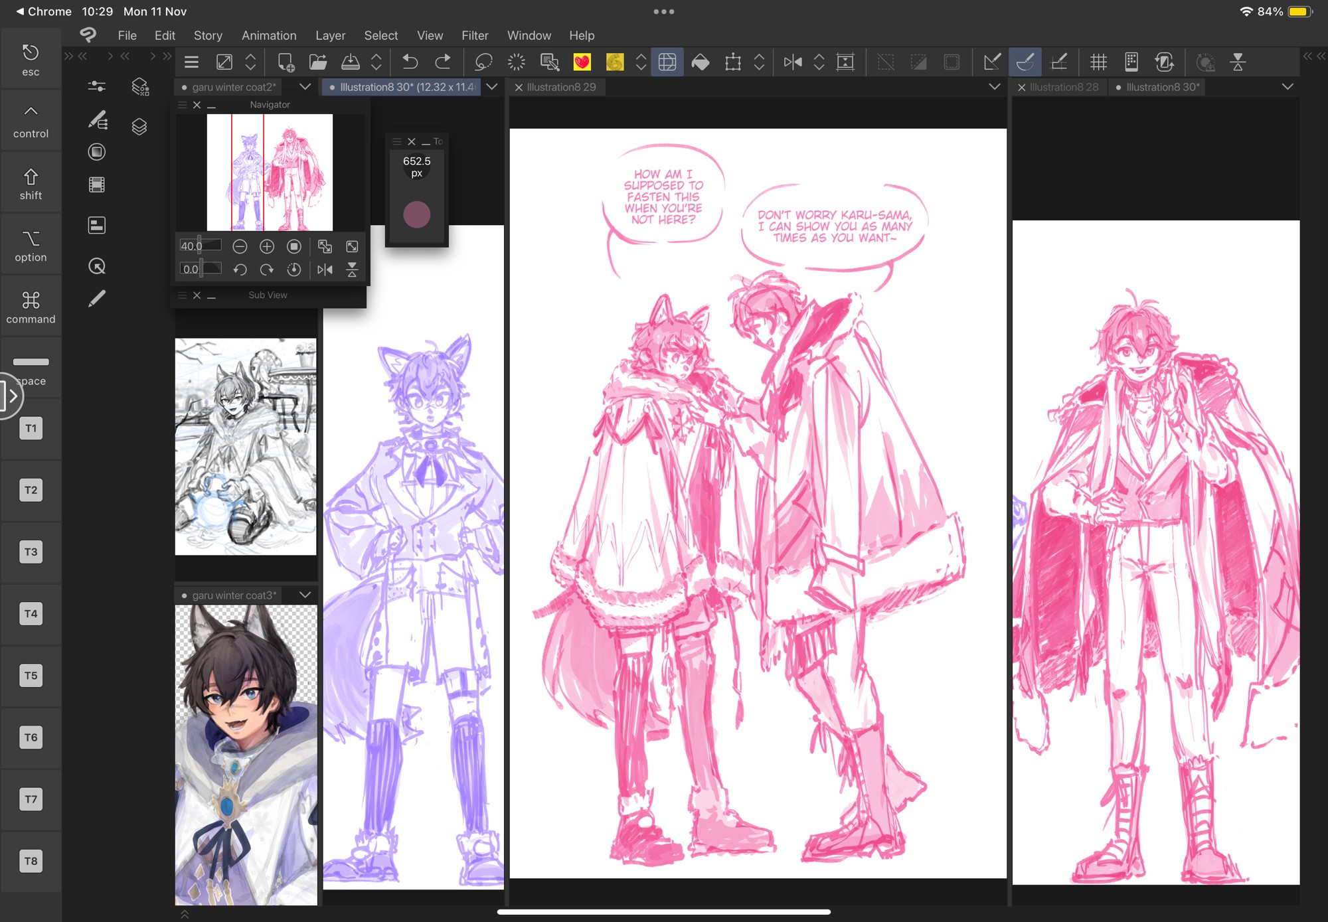This screenshot has width=1328, height=922.
Task: Switch to Illustration8 29 canvas tab
Action: 562,87
